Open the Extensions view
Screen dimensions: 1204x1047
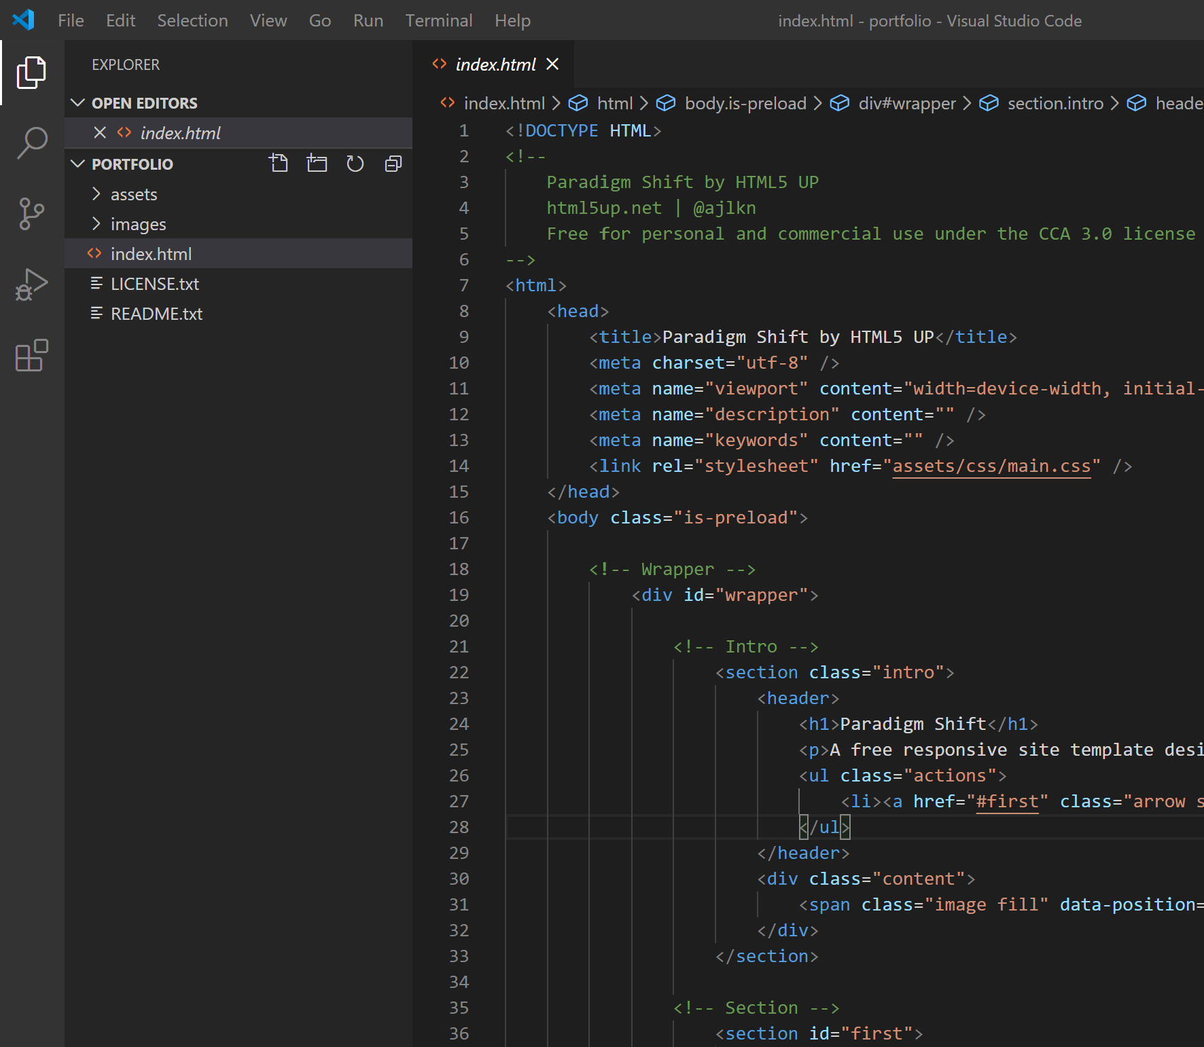tap(32, 355)
